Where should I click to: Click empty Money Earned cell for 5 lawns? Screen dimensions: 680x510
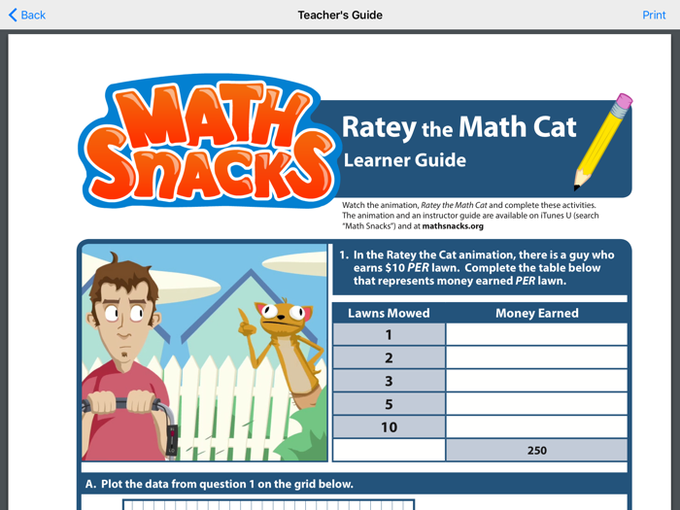point(537,404)
